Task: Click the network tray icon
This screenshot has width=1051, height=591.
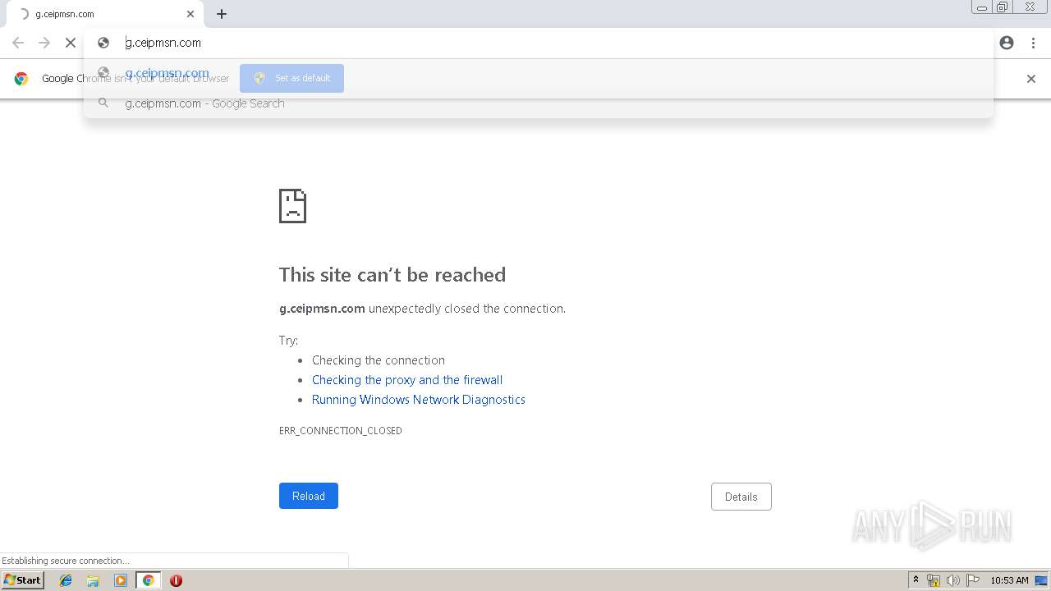Action: point(934,580)
